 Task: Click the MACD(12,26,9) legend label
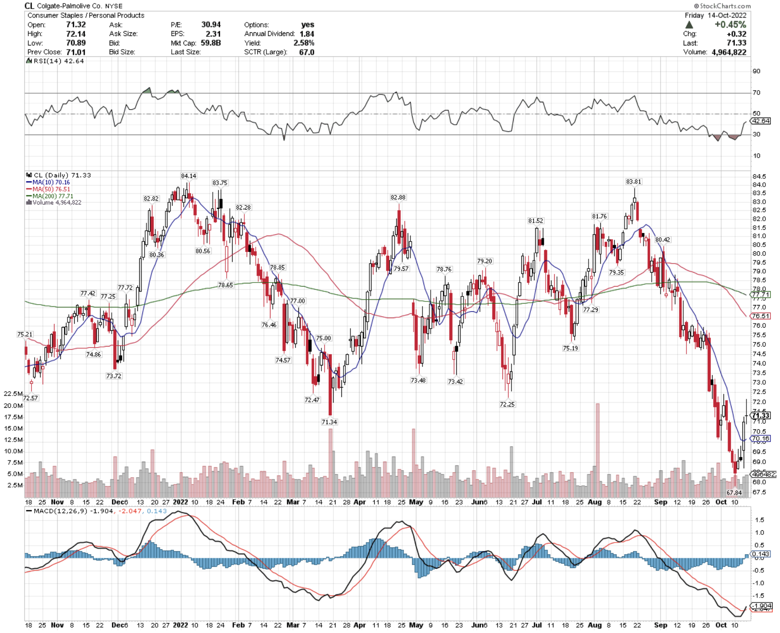click(x=60, y=511)
